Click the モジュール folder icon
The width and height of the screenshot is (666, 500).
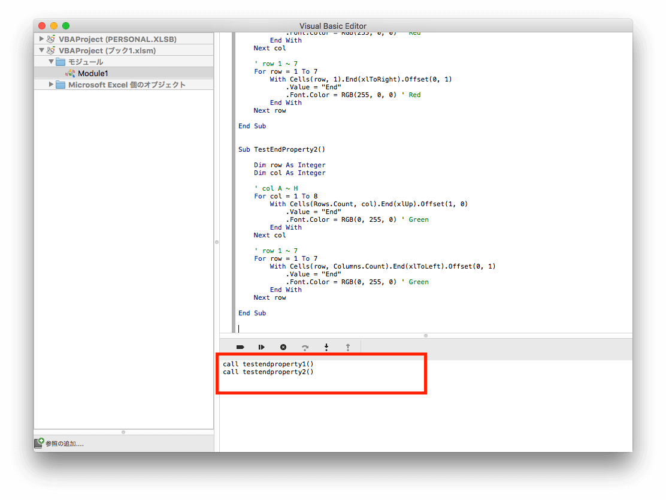coord(60,62)
